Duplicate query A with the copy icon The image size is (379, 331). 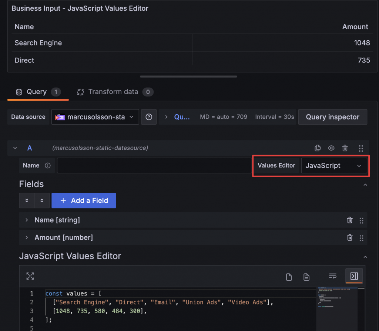click(x=318, y=148)
